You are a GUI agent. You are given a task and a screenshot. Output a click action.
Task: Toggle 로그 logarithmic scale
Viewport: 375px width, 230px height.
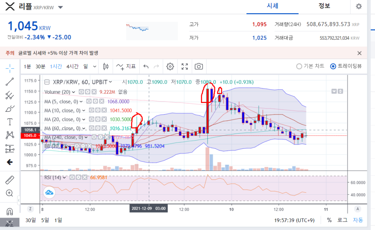(x=342, y=220)
